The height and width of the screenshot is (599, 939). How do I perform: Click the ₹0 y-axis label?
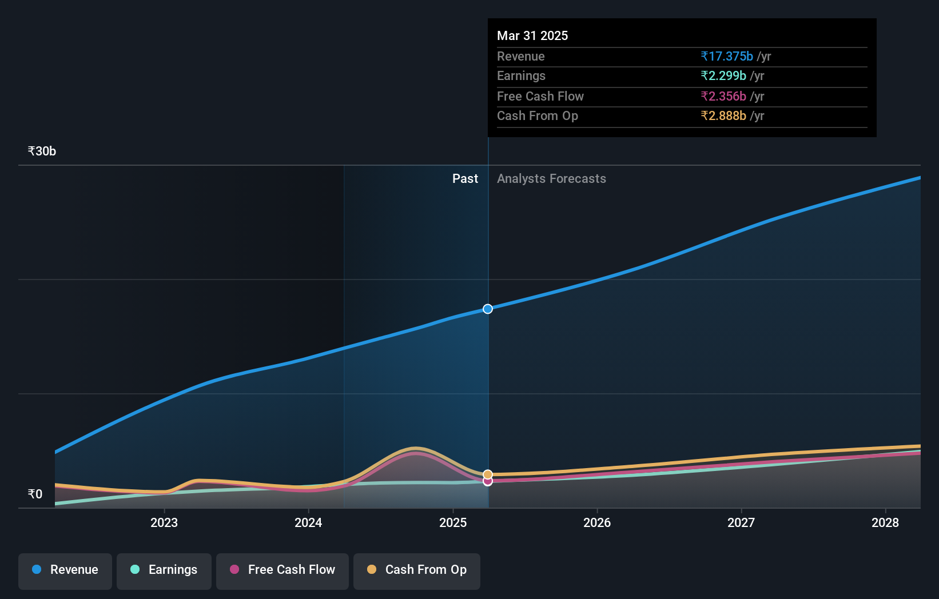(x=35, y=494)
